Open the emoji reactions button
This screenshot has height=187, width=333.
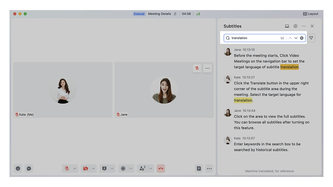pyautogui.click(x=18, y=169)
